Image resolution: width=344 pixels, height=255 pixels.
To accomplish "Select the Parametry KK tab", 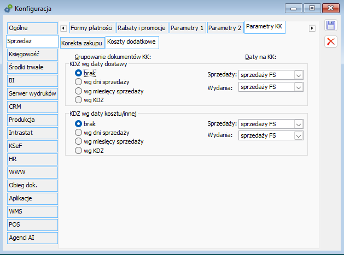I will pyautogui.click(x=265, y=27).
